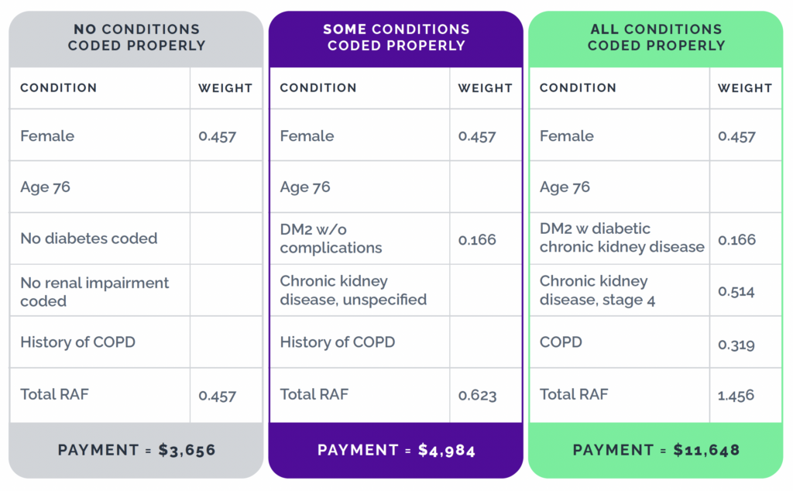The height and width of the screenshot is (491, 793).
Task: Select the purple "Payment = $4,984" footer
Action: coord(396,450)
